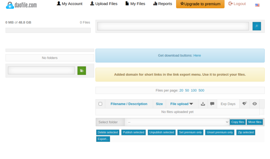Click the comments column speech bubble icon
Image resolution: width=270 pixels, height=159 pixels.
(x=212, y=104)
